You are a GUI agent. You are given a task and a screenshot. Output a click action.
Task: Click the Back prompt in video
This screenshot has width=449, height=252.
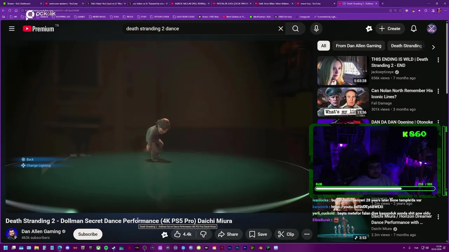tap(27, 159)
